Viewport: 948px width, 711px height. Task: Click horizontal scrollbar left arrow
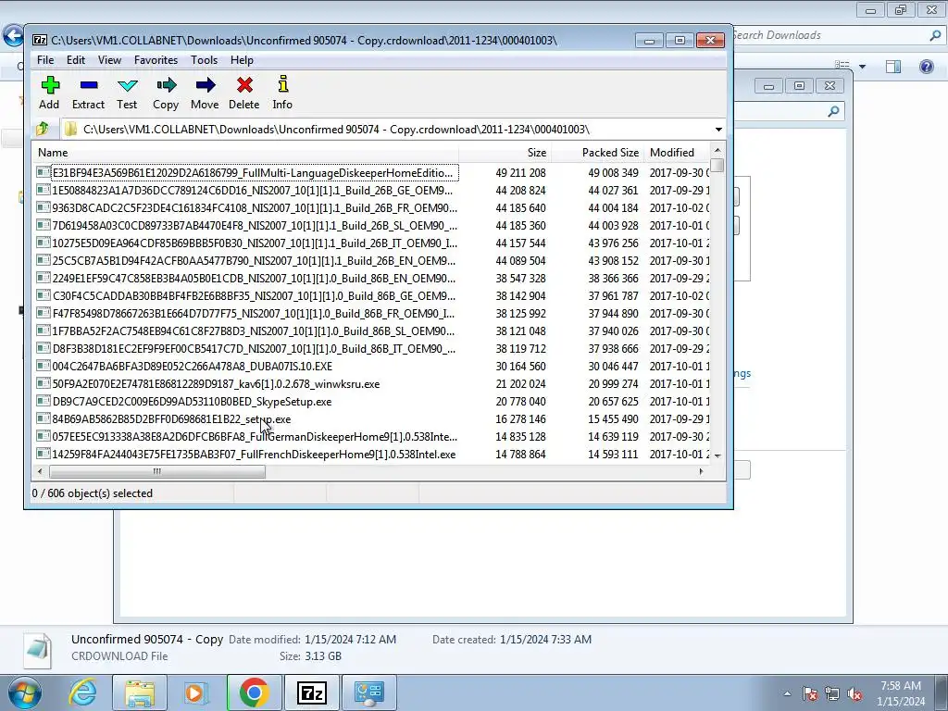pos(40,471)
